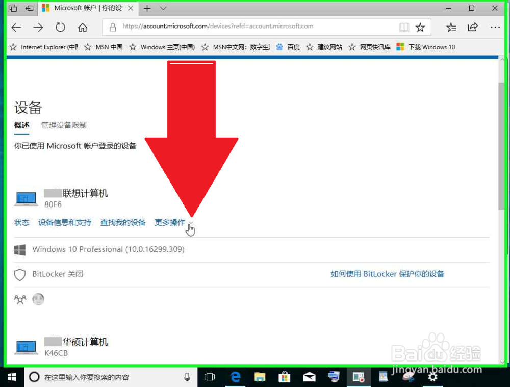Open Task View from taskbar
510x387 pixels.
click(210, 377)
